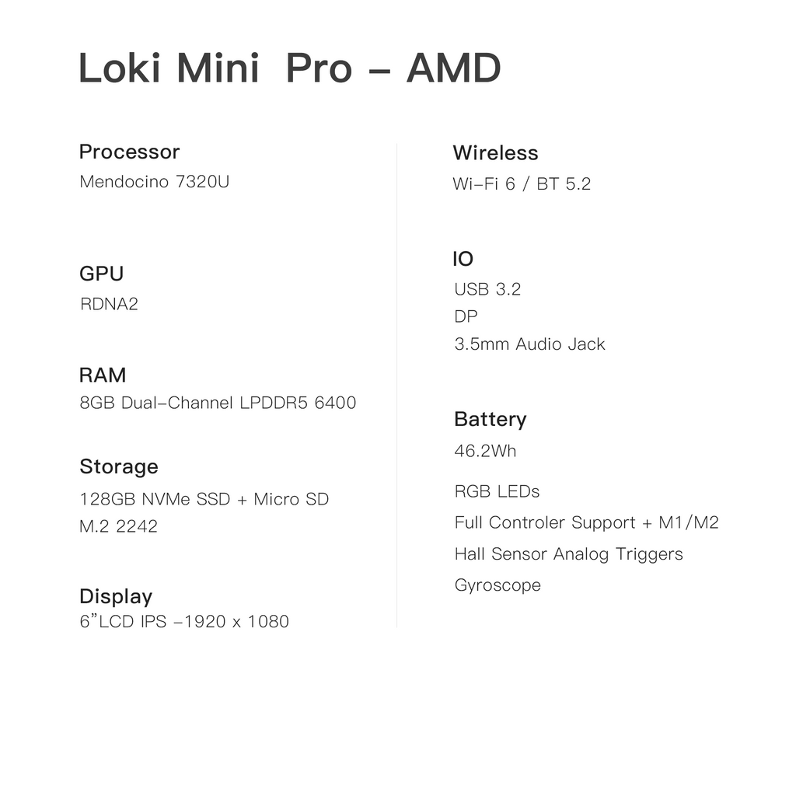Click the 46.2Wh battery value

coord(485,450)
